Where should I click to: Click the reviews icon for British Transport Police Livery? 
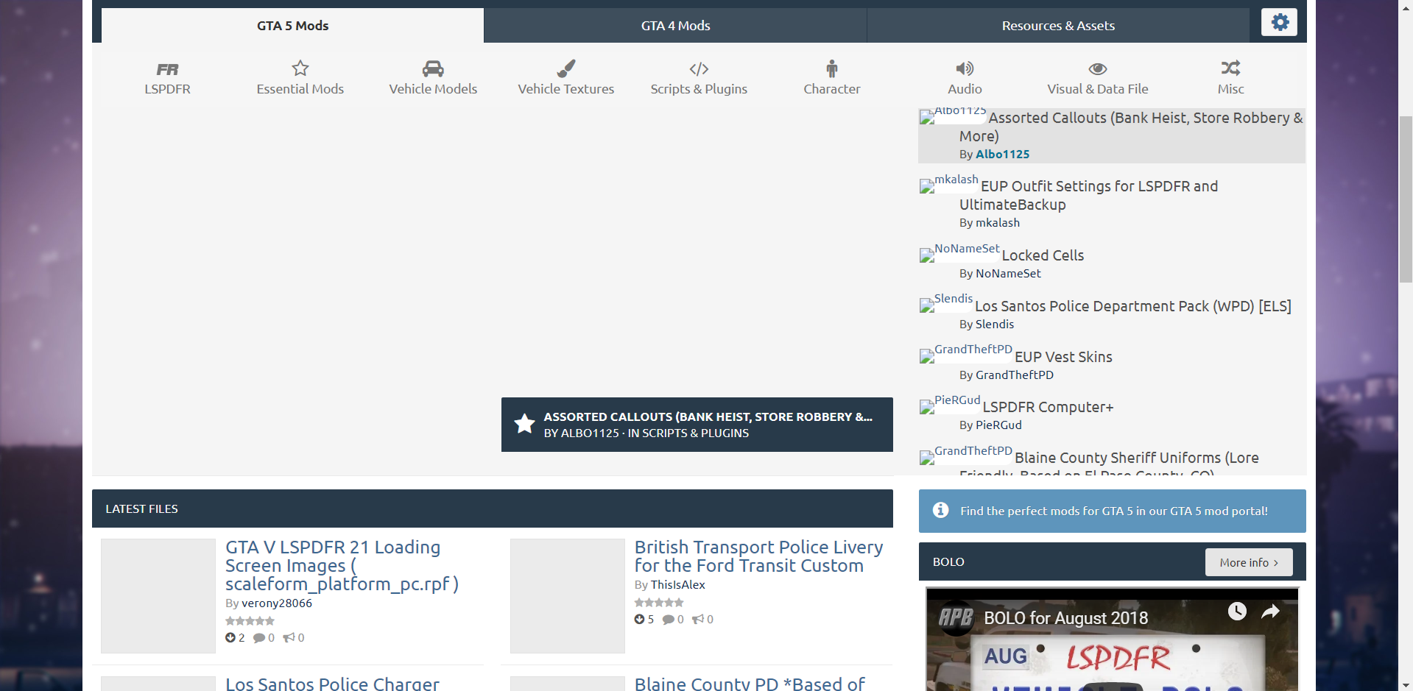698,620
